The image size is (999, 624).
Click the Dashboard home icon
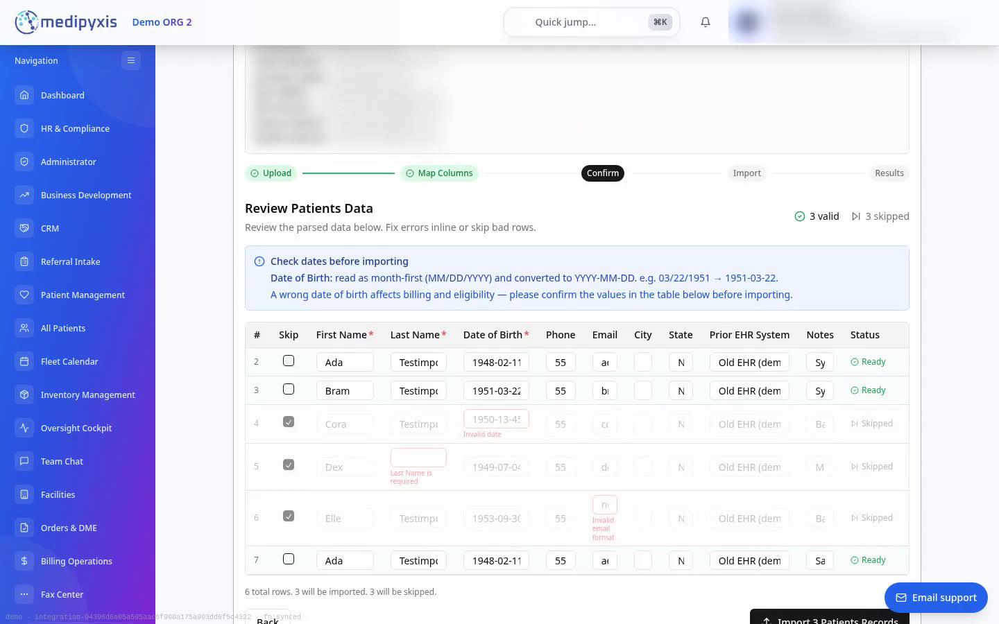[x=24, y=95]
